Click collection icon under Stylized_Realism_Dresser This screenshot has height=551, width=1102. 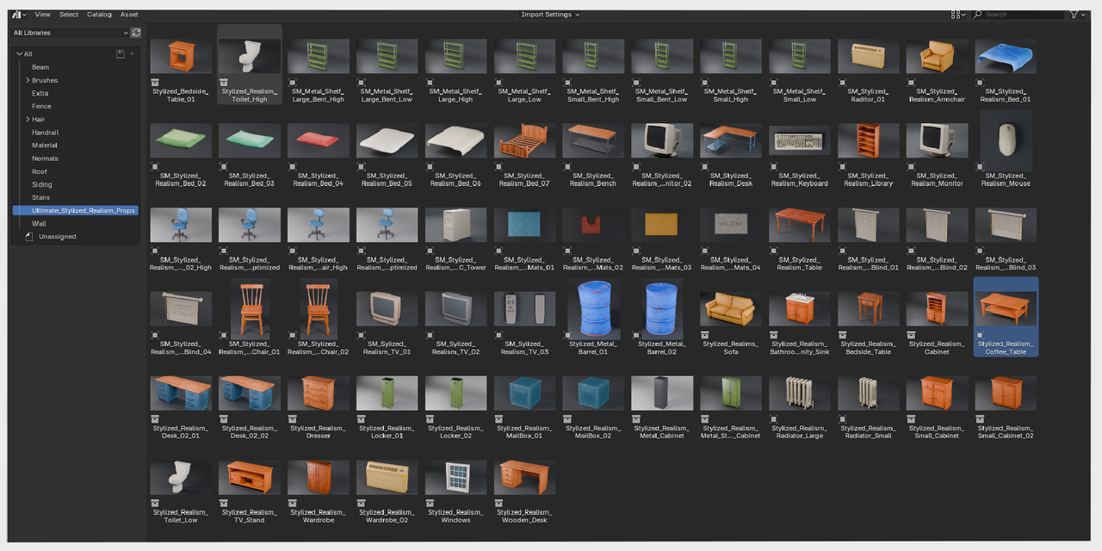[x=293, y=419]
